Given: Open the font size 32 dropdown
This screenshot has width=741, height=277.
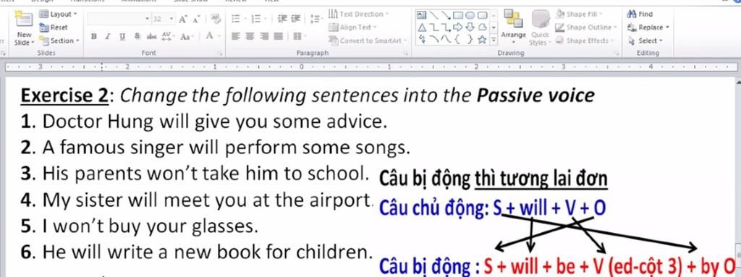Looking at the screenshot, I should (x=171, y=20).
